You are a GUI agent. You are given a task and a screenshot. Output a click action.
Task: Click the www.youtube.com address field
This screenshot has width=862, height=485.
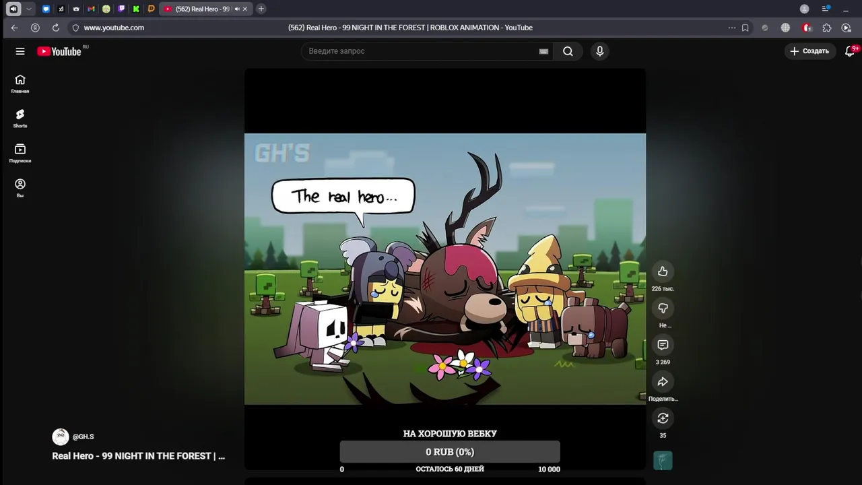114,28
